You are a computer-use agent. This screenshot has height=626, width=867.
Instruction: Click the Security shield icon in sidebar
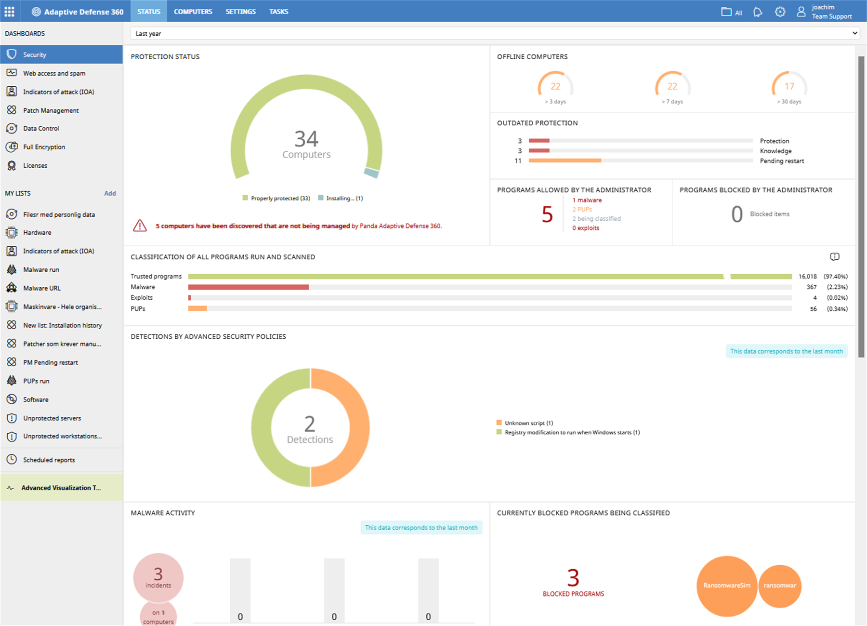pos(12,54)
